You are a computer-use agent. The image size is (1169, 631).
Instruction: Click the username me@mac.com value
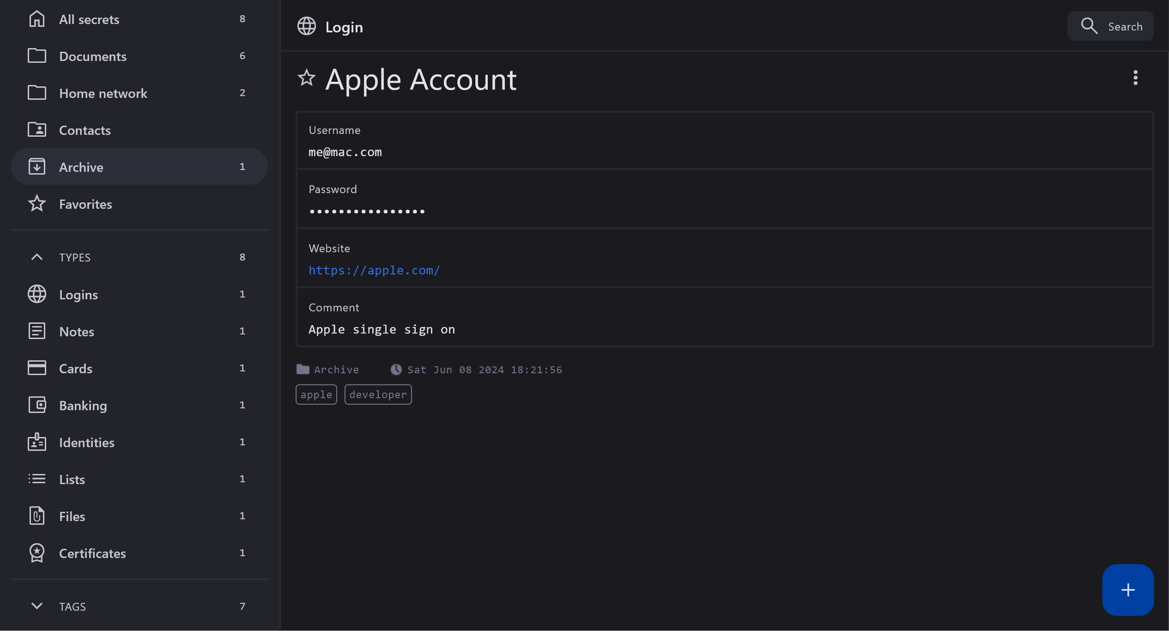click(x=345, y=152)
